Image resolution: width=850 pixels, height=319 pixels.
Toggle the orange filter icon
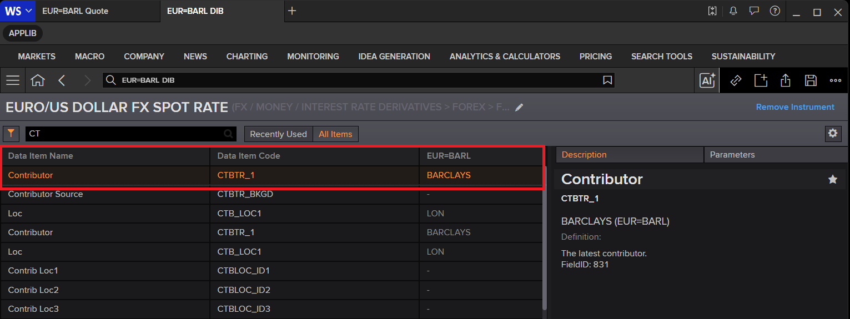tap(11, 134)
